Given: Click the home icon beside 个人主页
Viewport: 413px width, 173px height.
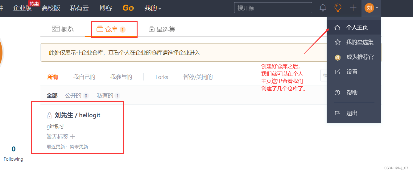Looking at the screenshot, I should pyautogui.click(x=337, y=27).
